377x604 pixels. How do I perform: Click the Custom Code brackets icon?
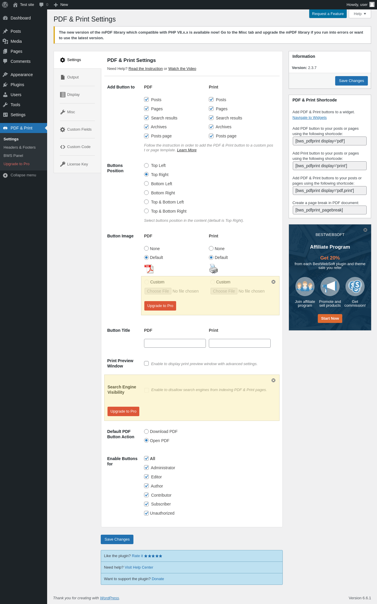(62, 147)
